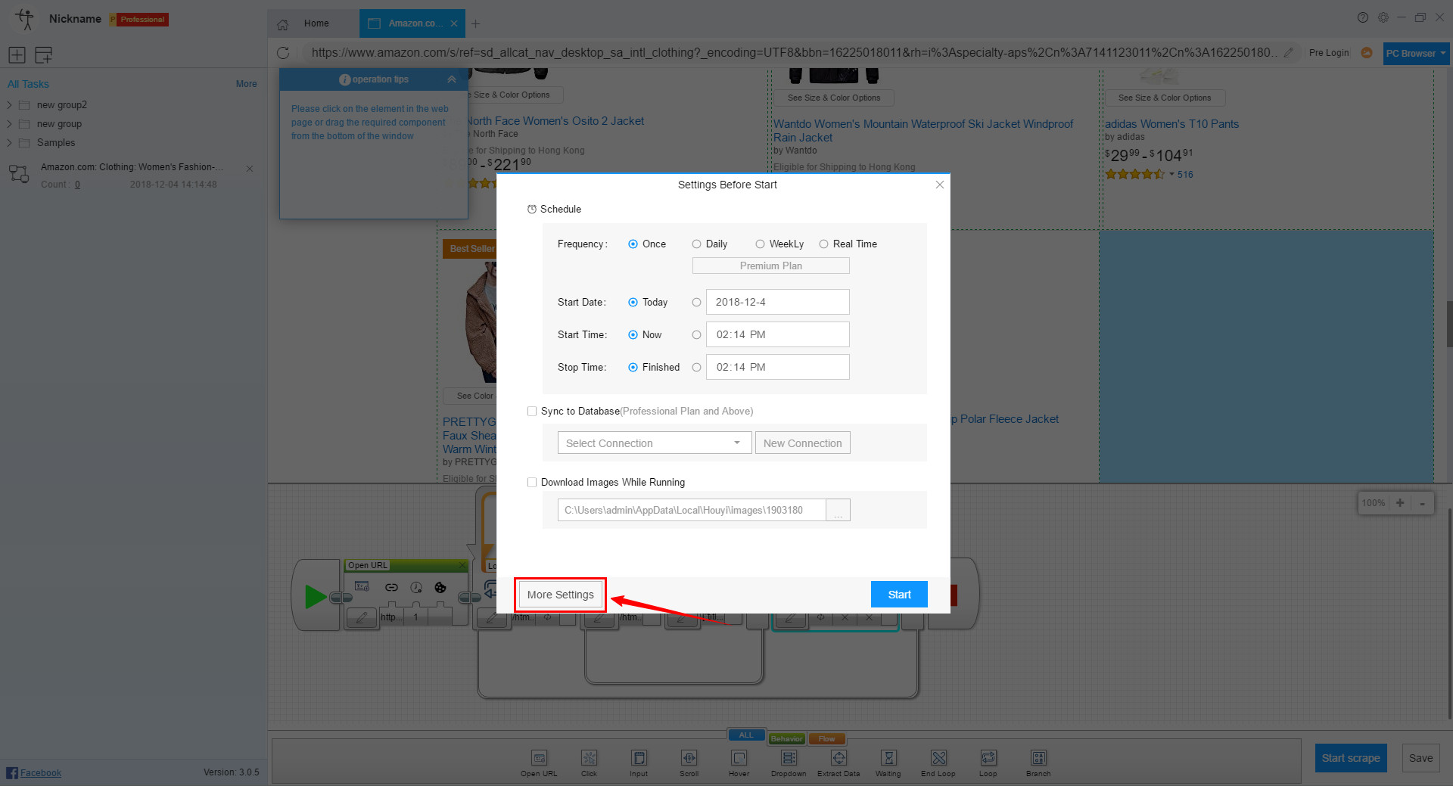Expand the new group folder
The image size is (1453, 786).
9,124
